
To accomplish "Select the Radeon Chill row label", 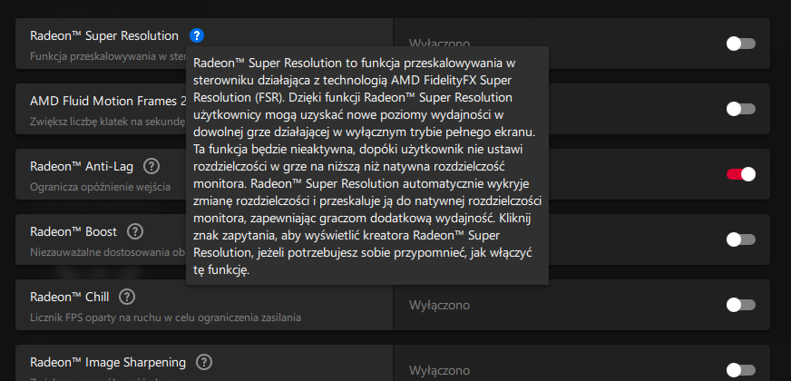I will (x=69, y=297).
